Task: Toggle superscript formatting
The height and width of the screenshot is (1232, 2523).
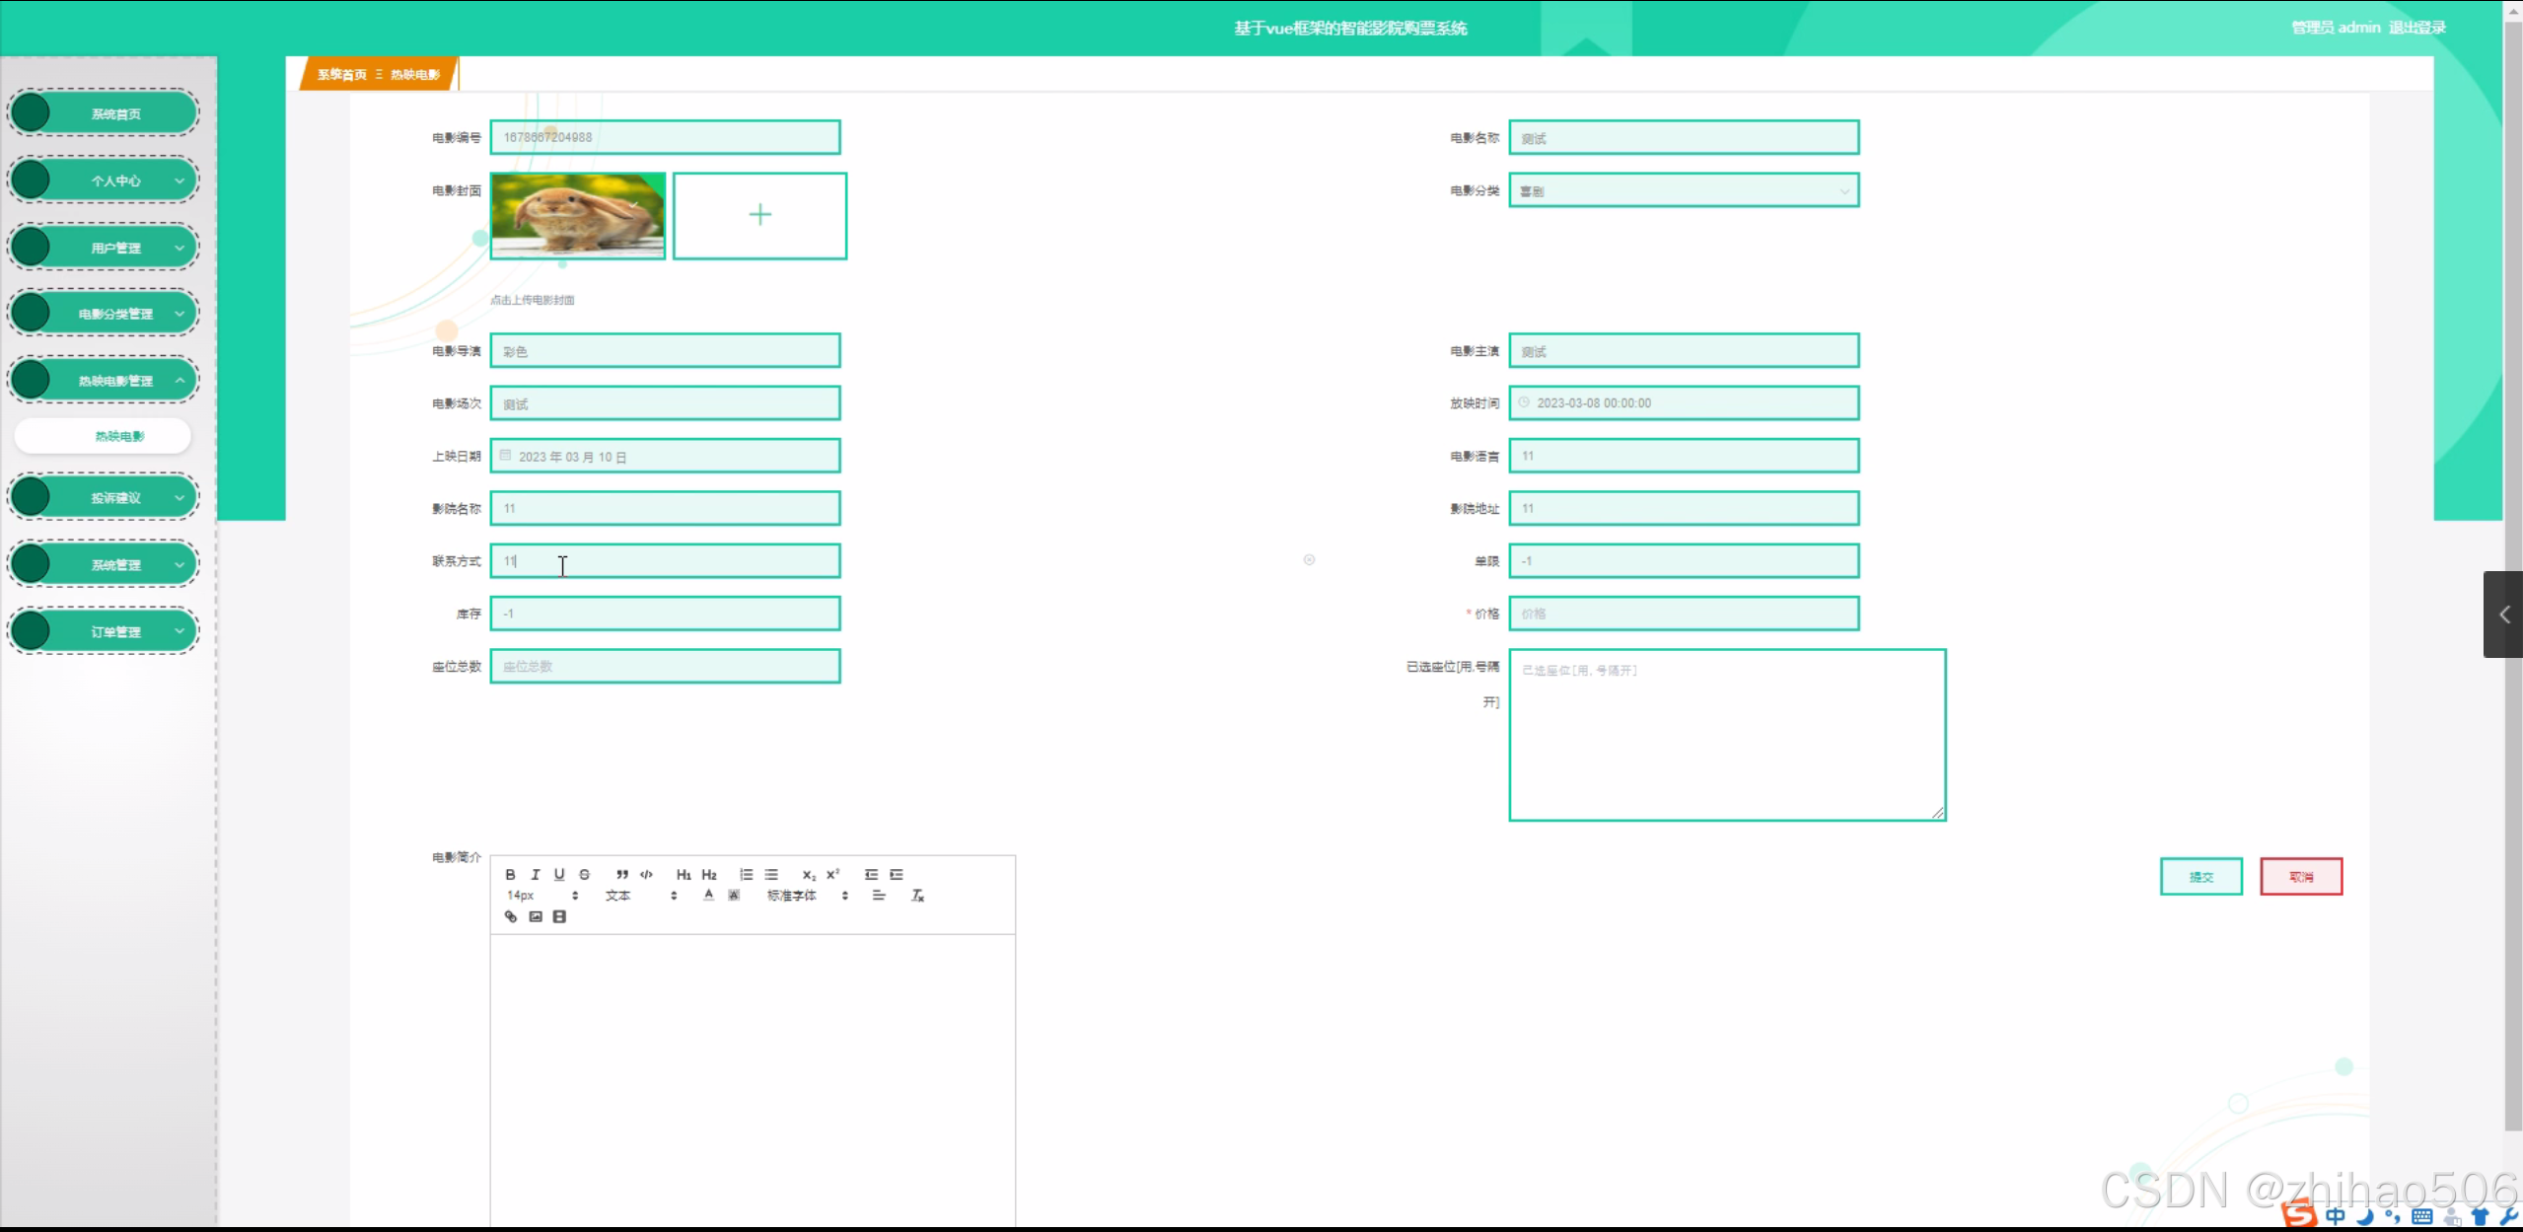Action: pos(832,874)
